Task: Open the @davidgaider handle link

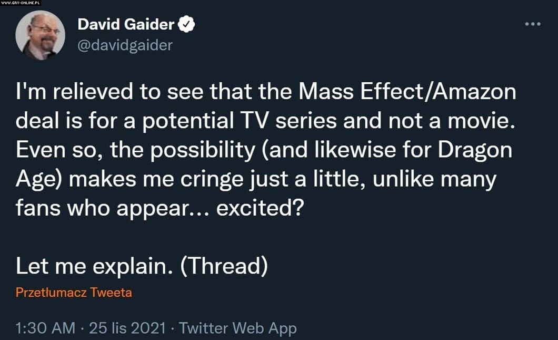Action: tap(125, 46)
